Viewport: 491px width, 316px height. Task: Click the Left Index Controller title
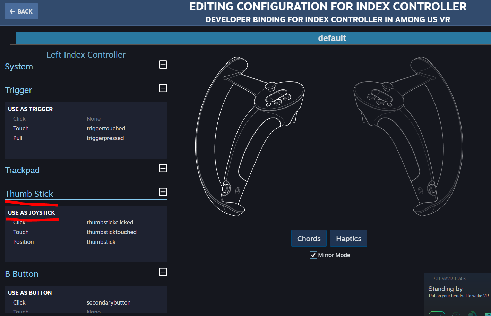[86, 55]
